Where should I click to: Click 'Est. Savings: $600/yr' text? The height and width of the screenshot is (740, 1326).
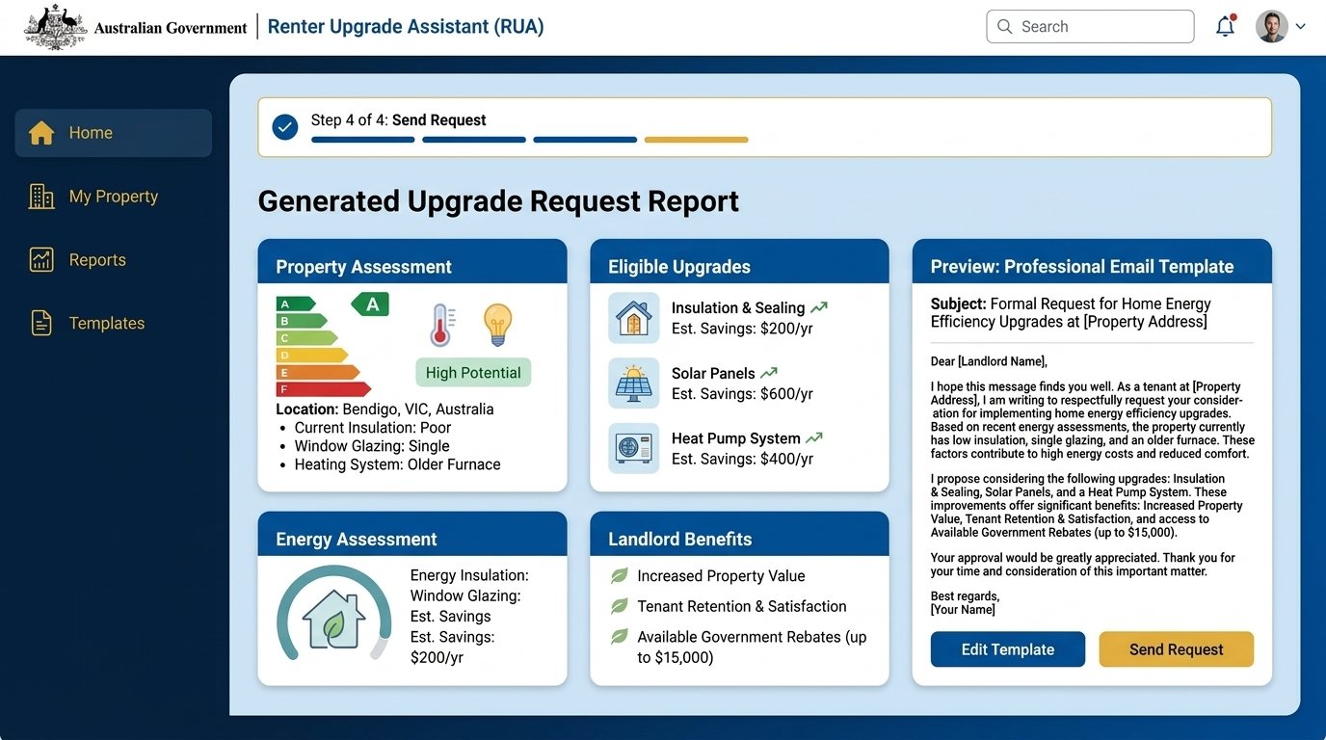pyautogui.click(x=742, y=394)
